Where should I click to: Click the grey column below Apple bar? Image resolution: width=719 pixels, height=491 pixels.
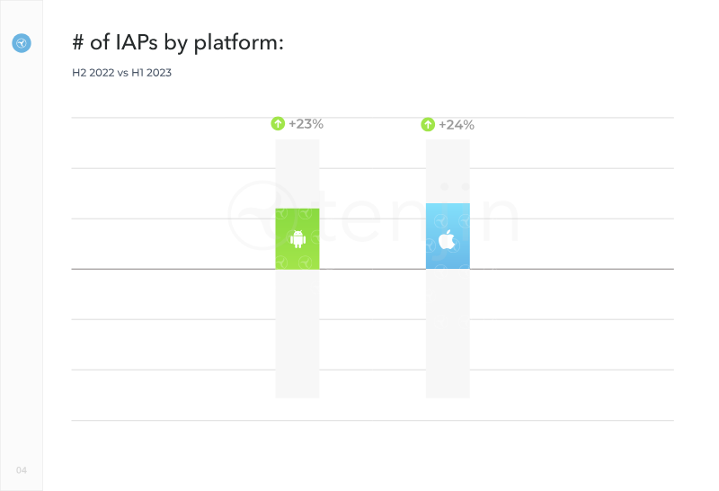[448, 334]
